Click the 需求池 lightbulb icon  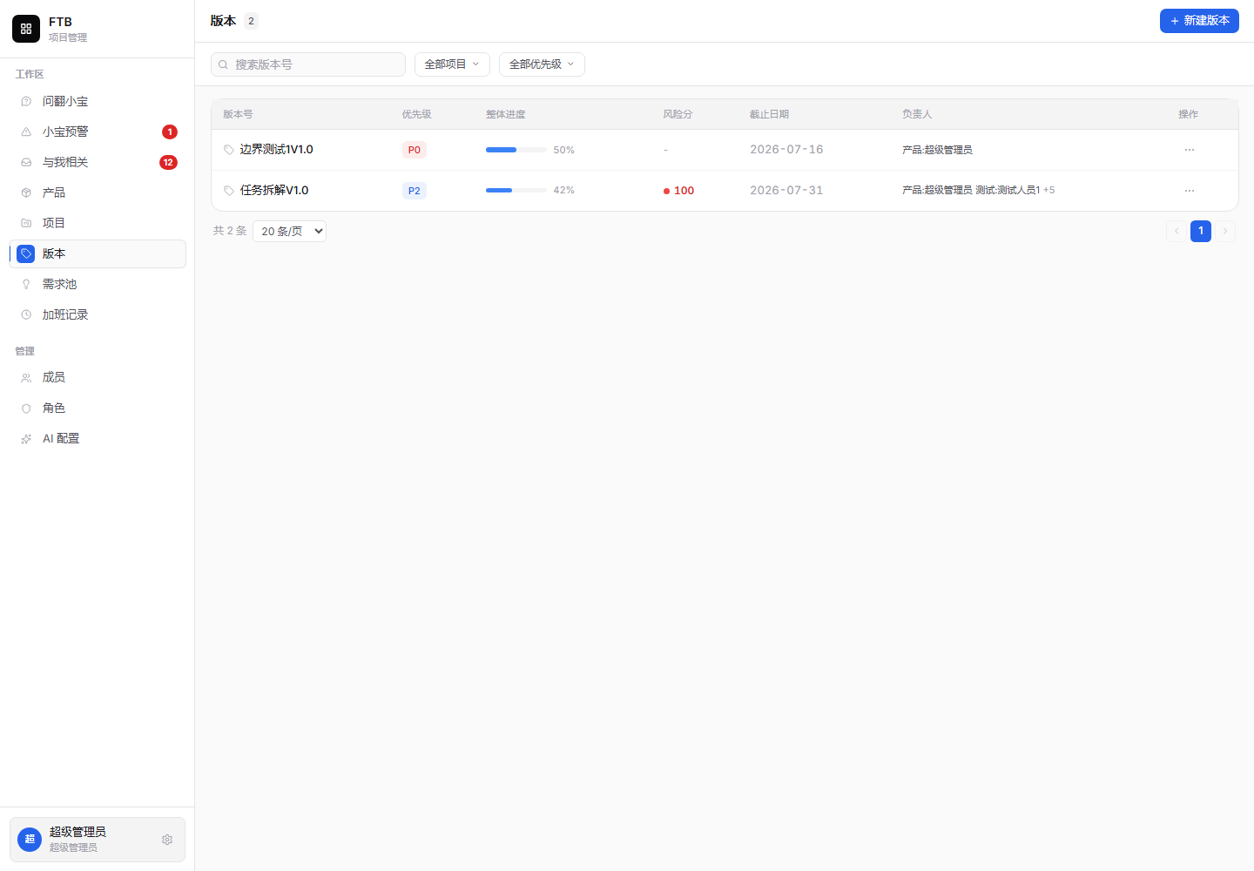click(26, 285)
